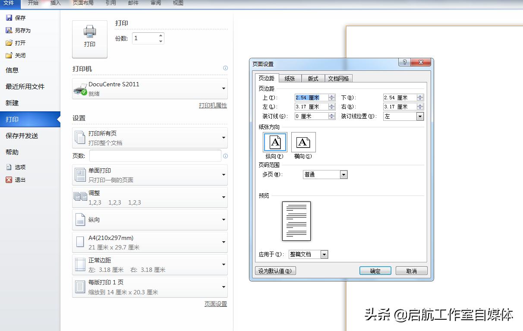Open the 多页 dropdown menu
The height and width of the screenshot is (331, 523).
[x=343, y=174]
